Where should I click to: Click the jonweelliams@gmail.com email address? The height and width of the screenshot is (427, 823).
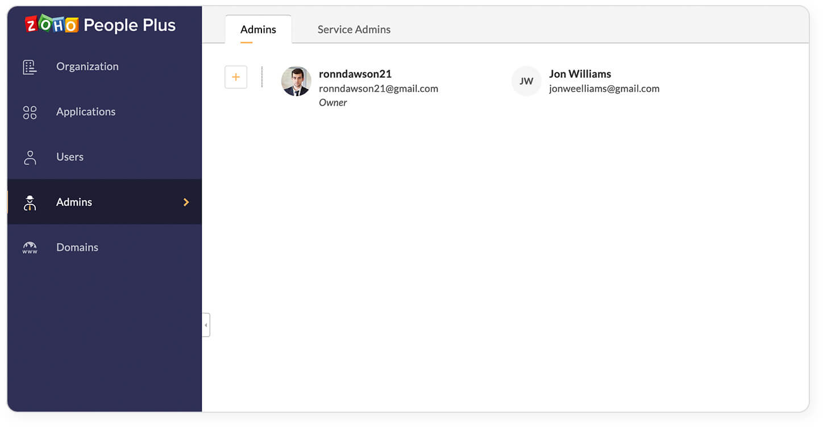(604, 89)
